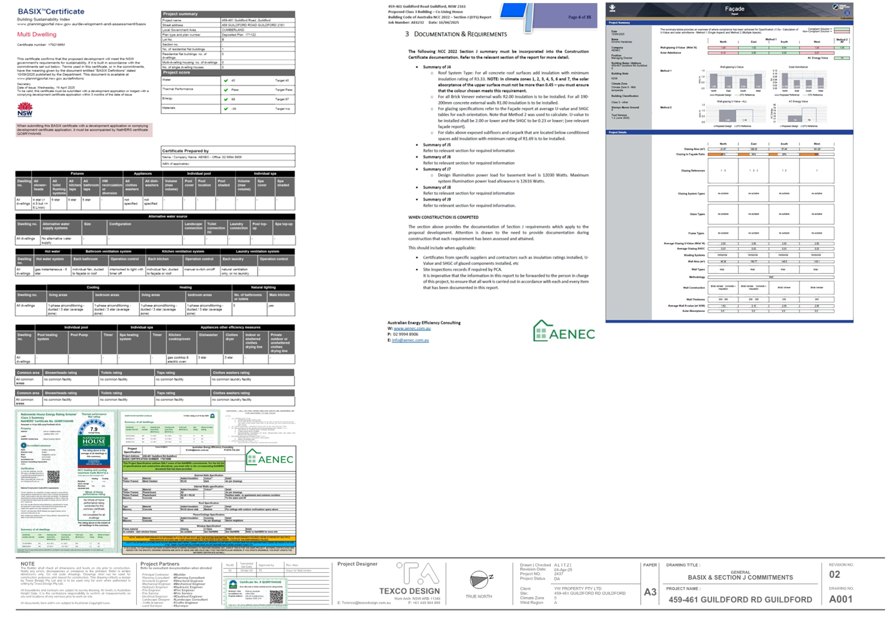Click the info@aenec.com.au email link
This screenshot has width=889, height=619.
coord(411,340)
